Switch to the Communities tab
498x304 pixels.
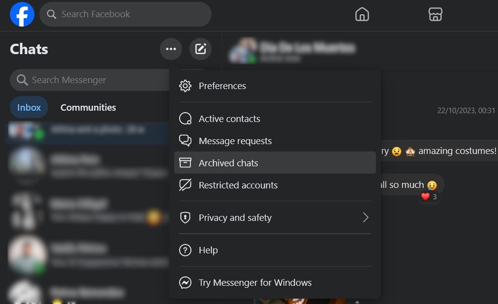pos(88,107)
